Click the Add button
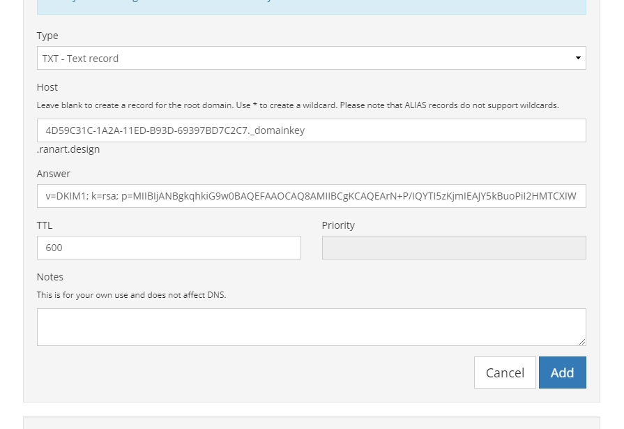Screen dimensions: 624x429 pyautogui.click(x=563, y=372)
